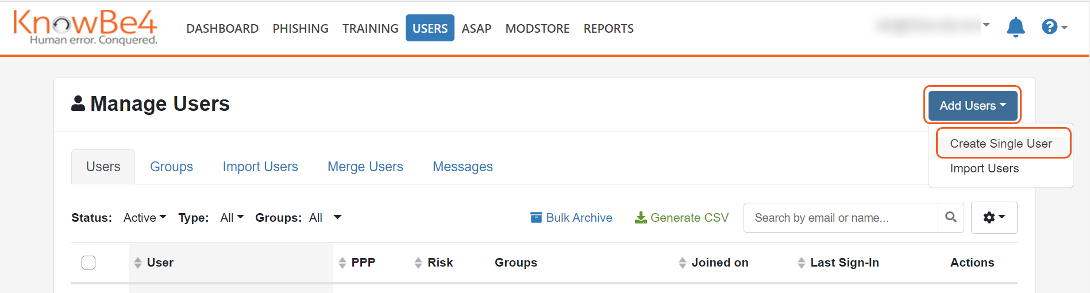
Task: Click the Add Users button
Action: click(x=972, y=106)
